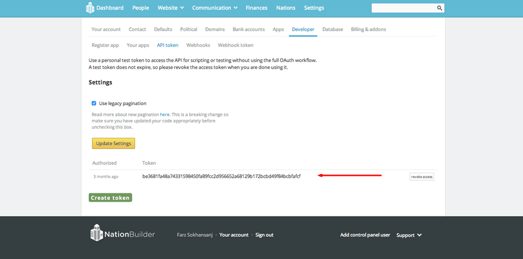Switch to Bank accounts tab
Image resolution: width=523 pixels, height=259 pixels.
click(249, 30)
